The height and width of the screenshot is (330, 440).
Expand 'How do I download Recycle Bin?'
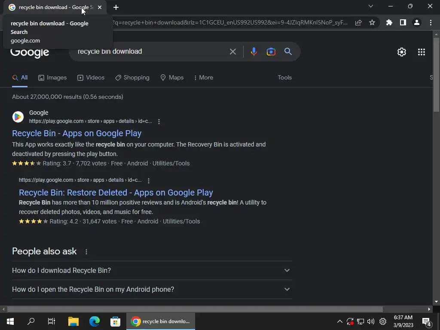(152, 271)
